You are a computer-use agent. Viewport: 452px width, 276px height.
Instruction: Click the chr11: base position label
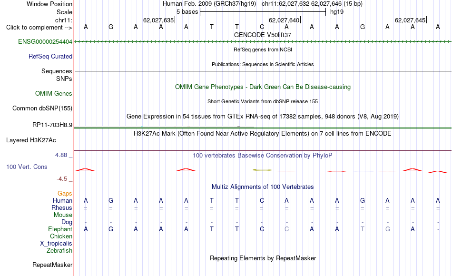[64, 20]
